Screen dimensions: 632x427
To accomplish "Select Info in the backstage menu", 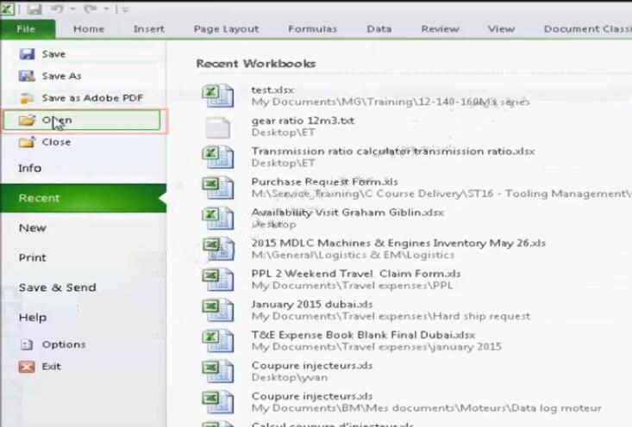I will coord(30,168).
